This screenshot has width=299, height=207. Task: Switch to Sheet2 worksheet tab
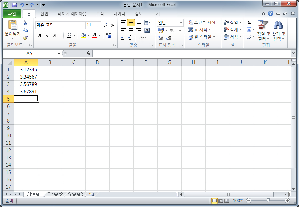point(55,194)
